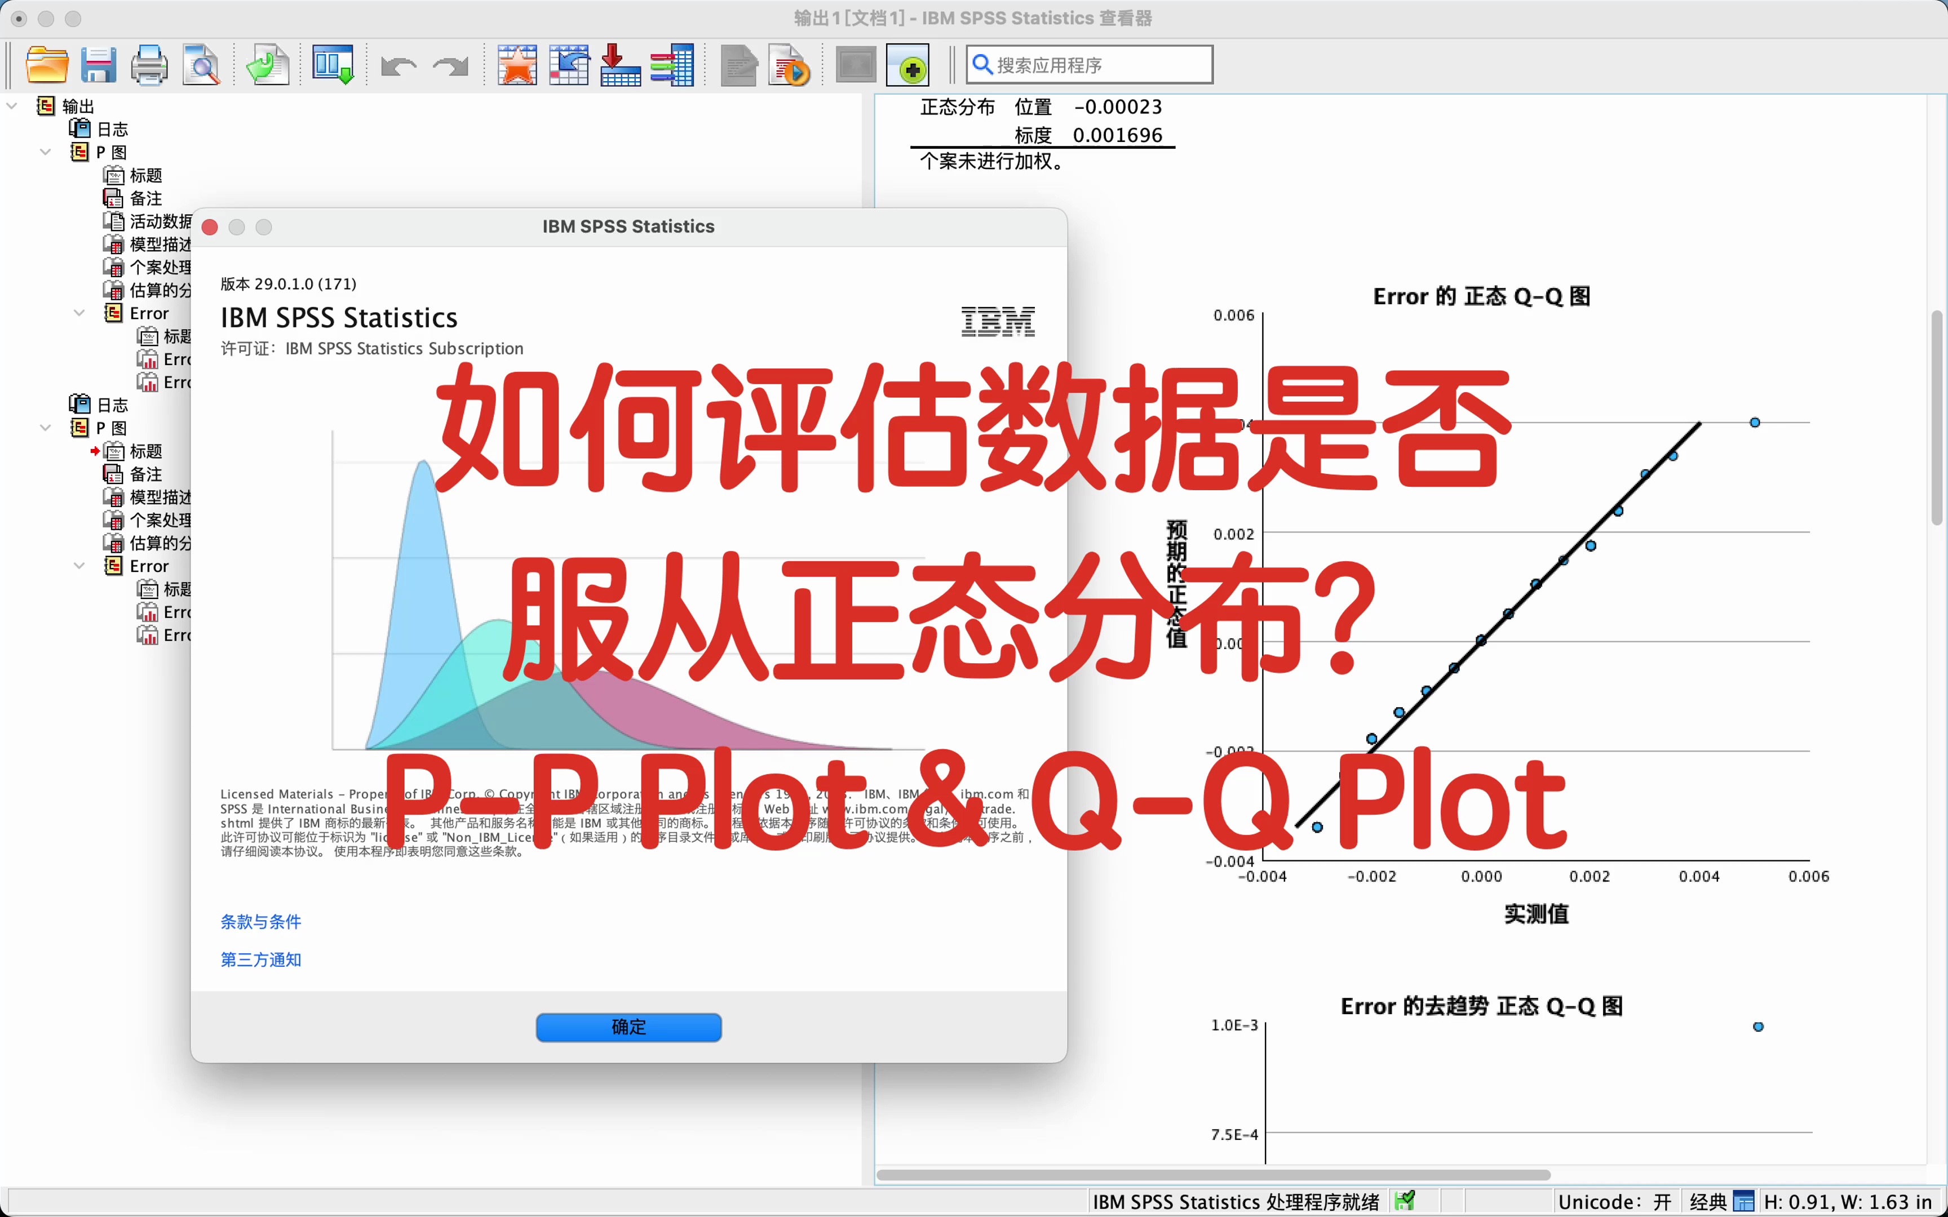1948x1217 pixels.
Task: Collapse the second P 图 node arrow
Action: pyautogui.click(x=46, y=428)
